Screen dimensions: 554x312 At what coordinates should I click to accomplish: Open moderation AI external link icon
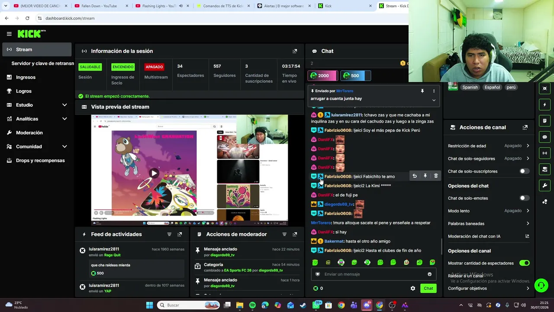click(527, 236)
